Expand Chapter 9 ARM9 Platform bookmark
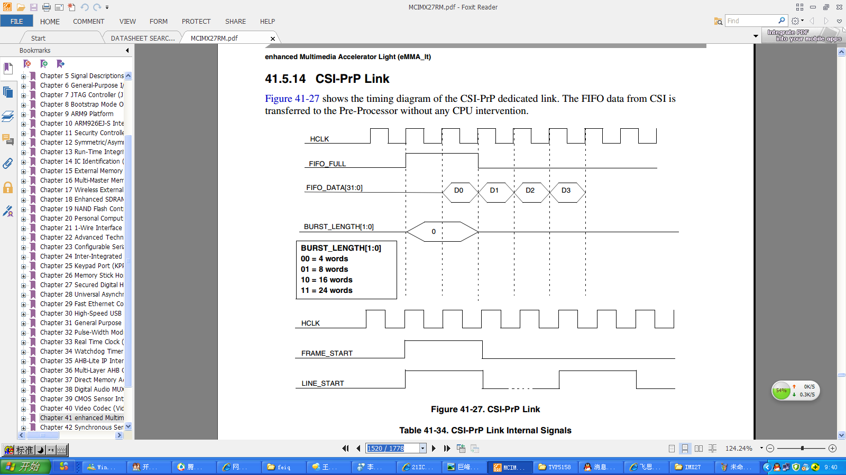 pos(23,115)
